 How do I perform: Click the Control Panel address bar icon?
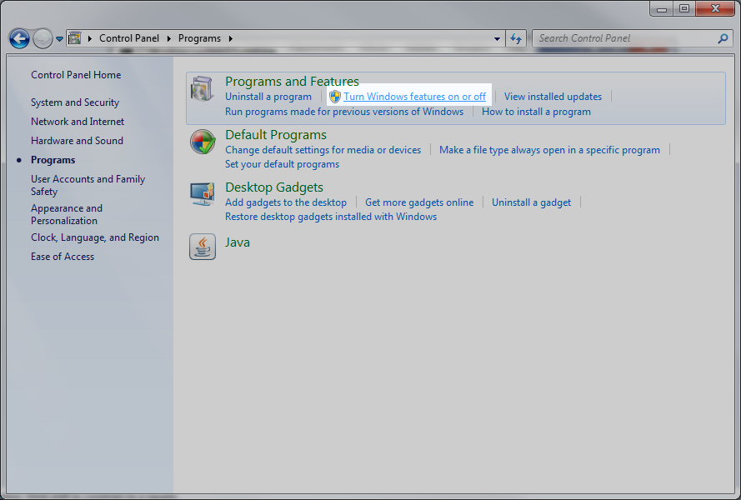pos(75,38)
